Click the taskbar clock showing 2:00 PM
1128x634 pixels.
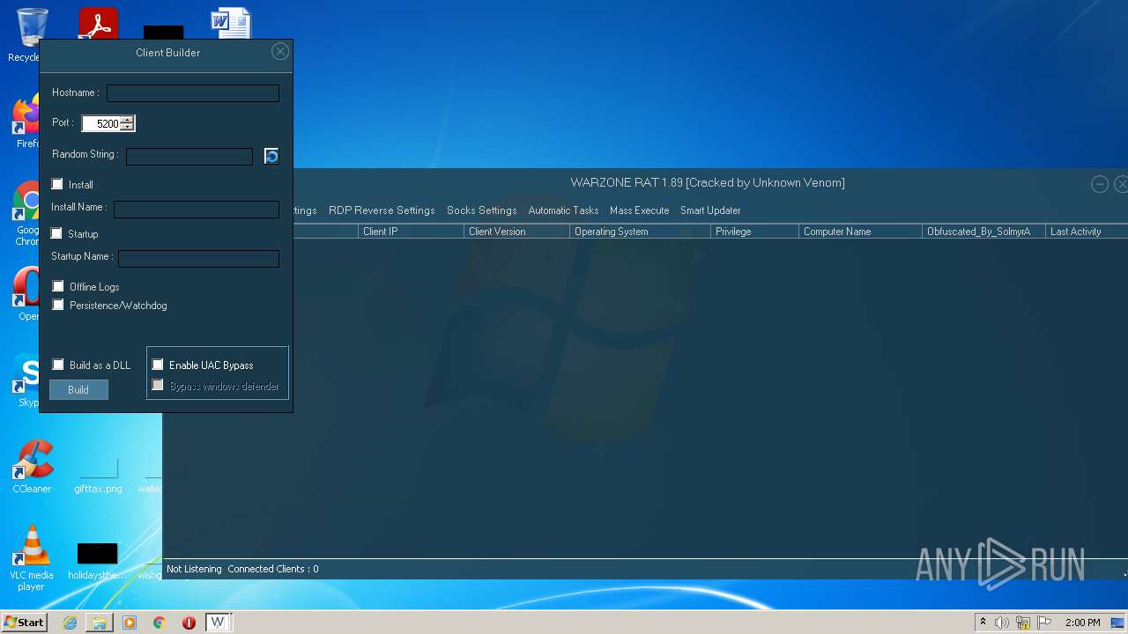[x=1082, y=623]
